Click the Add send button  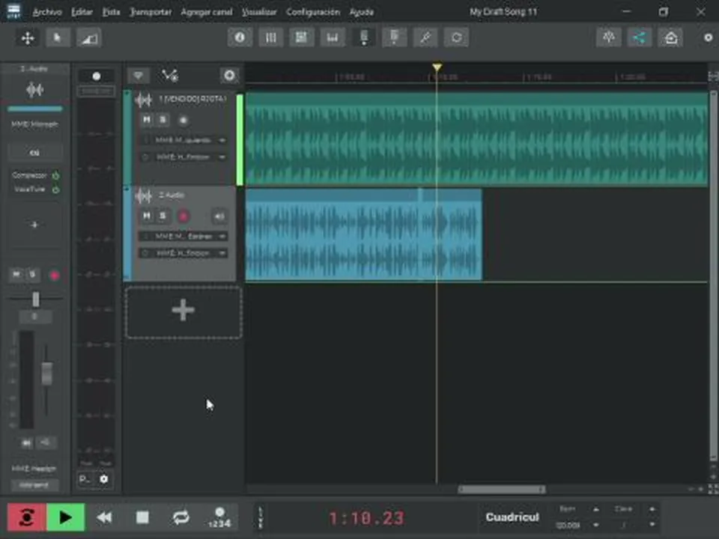coord(35,485)
